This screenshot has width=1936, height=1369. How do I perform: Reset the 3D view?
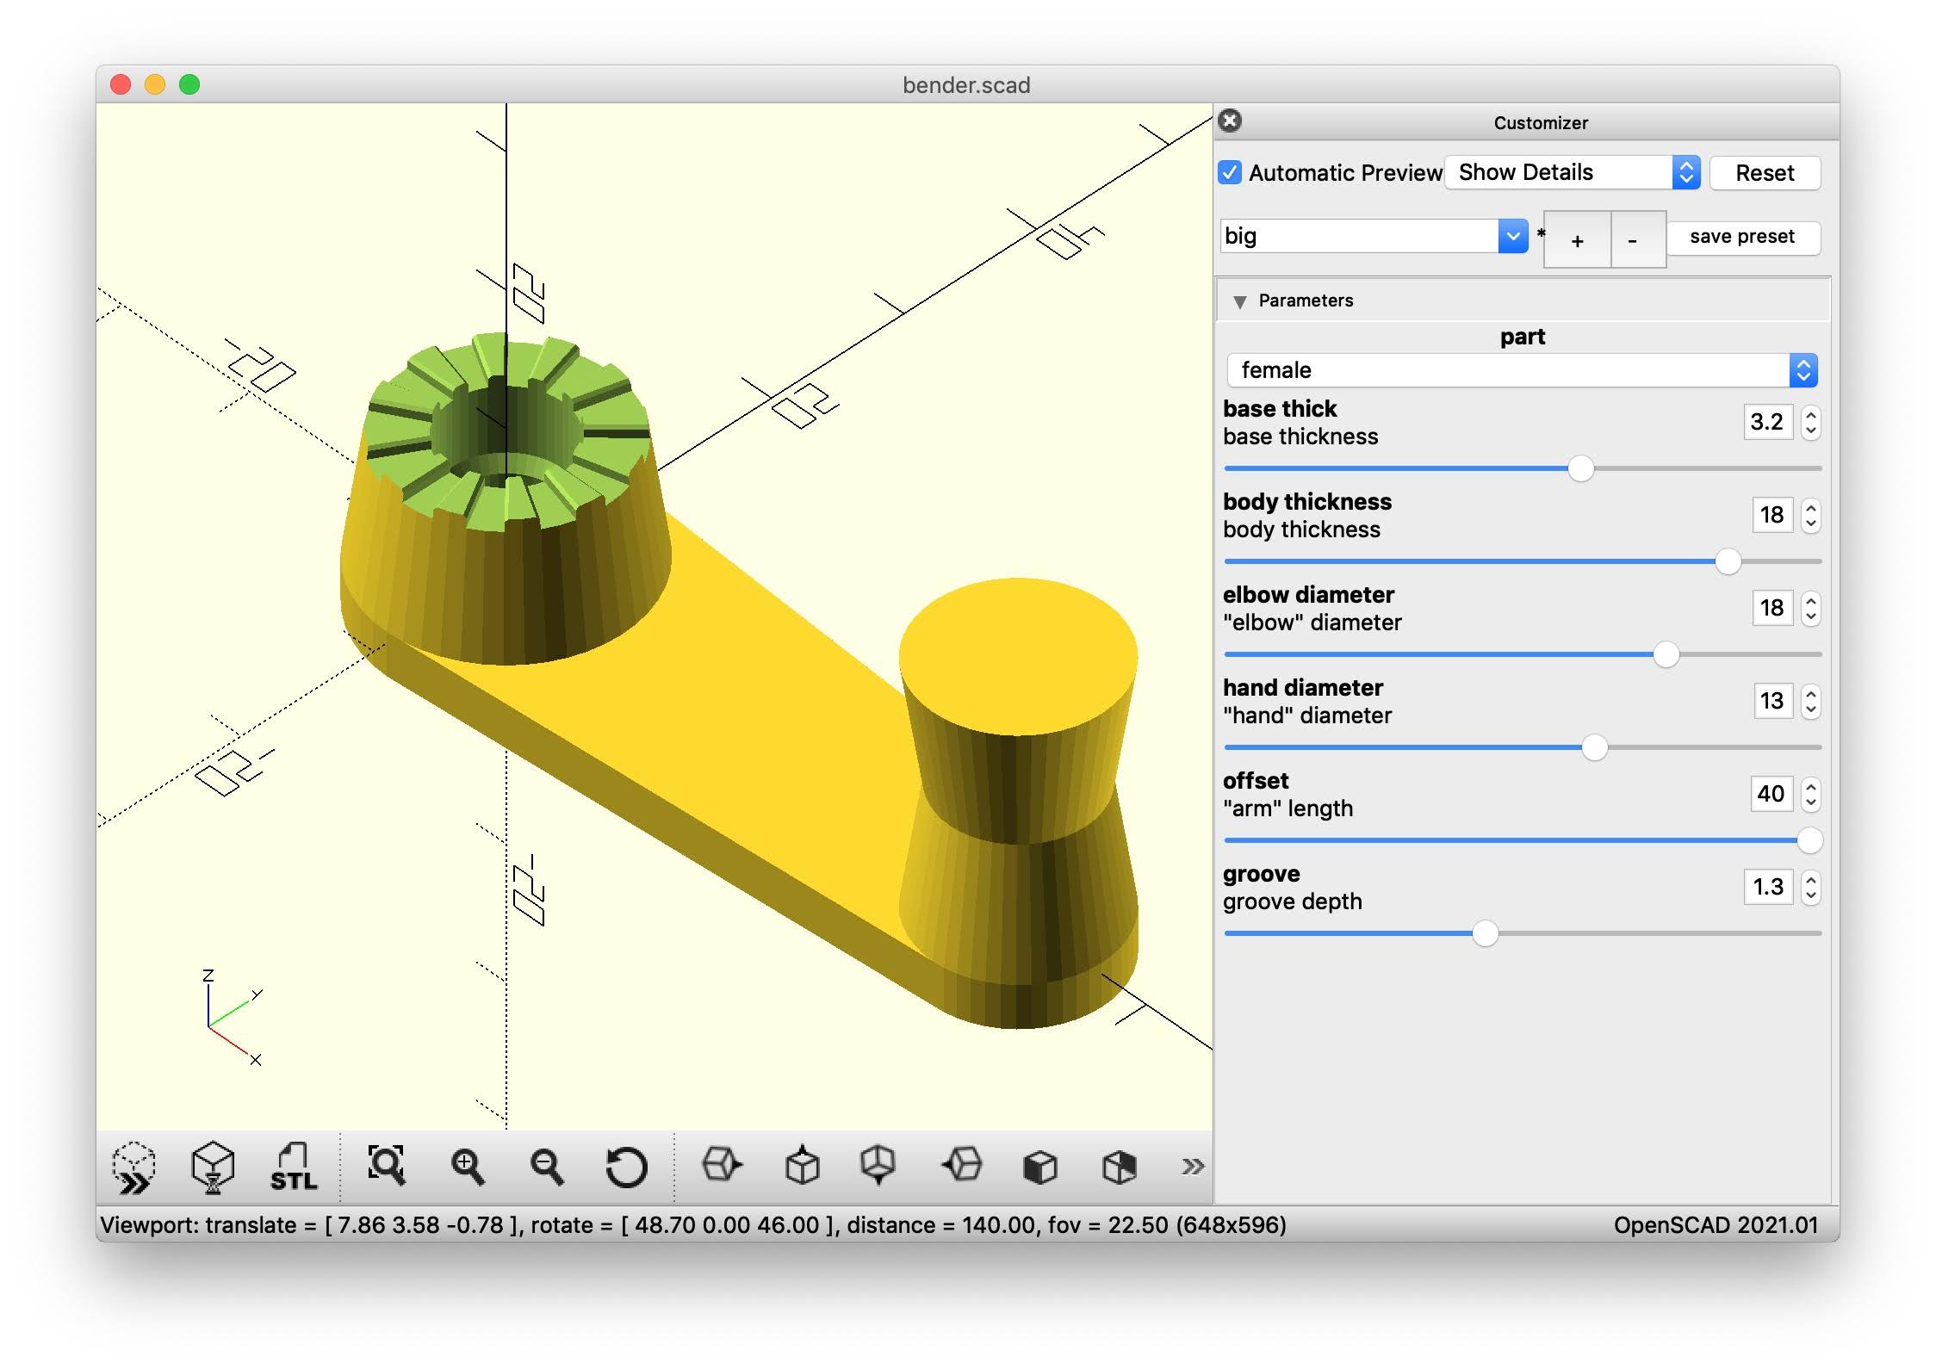[x=626, y=1168]
